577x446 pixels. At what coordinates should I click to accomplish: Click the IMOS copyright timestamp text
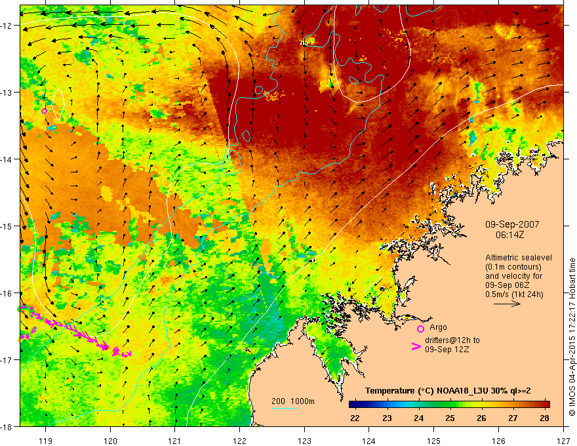coord(572,337)
